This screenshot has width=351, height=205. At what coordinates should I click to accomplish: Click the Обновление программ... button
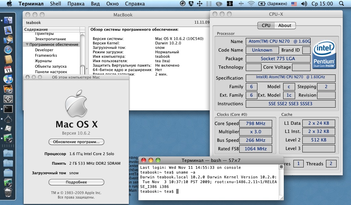(x=76, y=141)
